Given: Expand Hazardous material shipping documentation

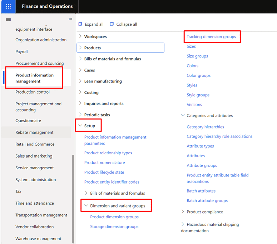Looking at the screenshot, I should coord(183,224).
